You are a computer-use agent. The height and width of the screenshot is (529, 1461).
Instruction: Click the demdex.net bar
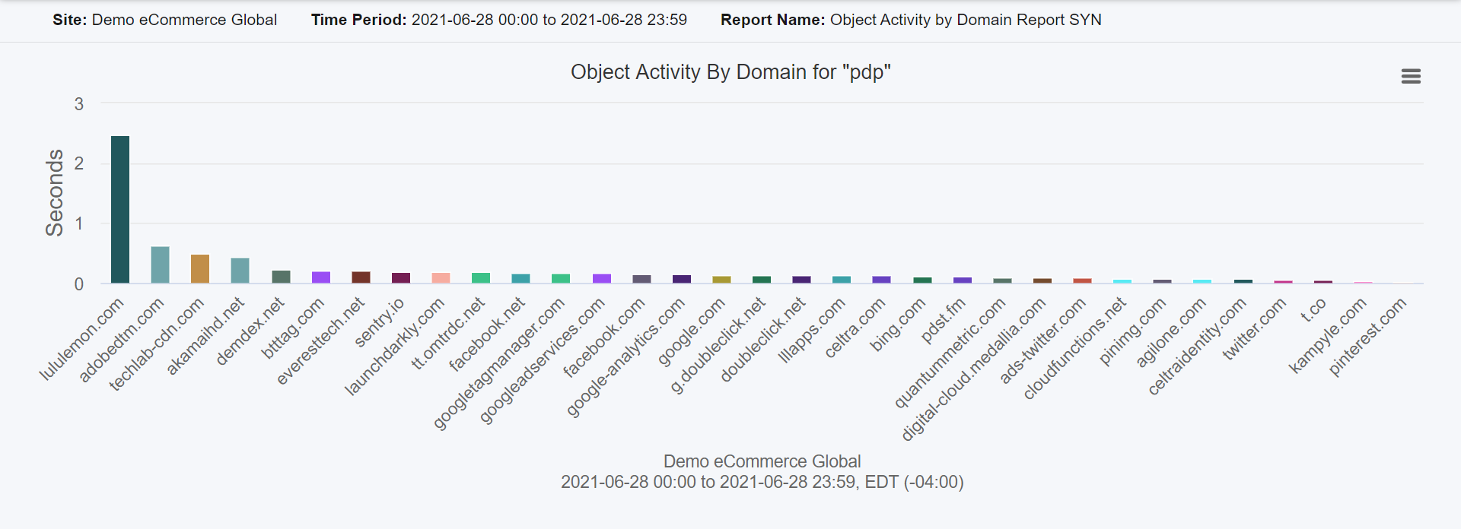[x=281, y=277]
